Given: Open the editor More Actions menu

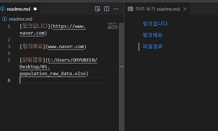Looking at the screenshot, I should [116, 9].
